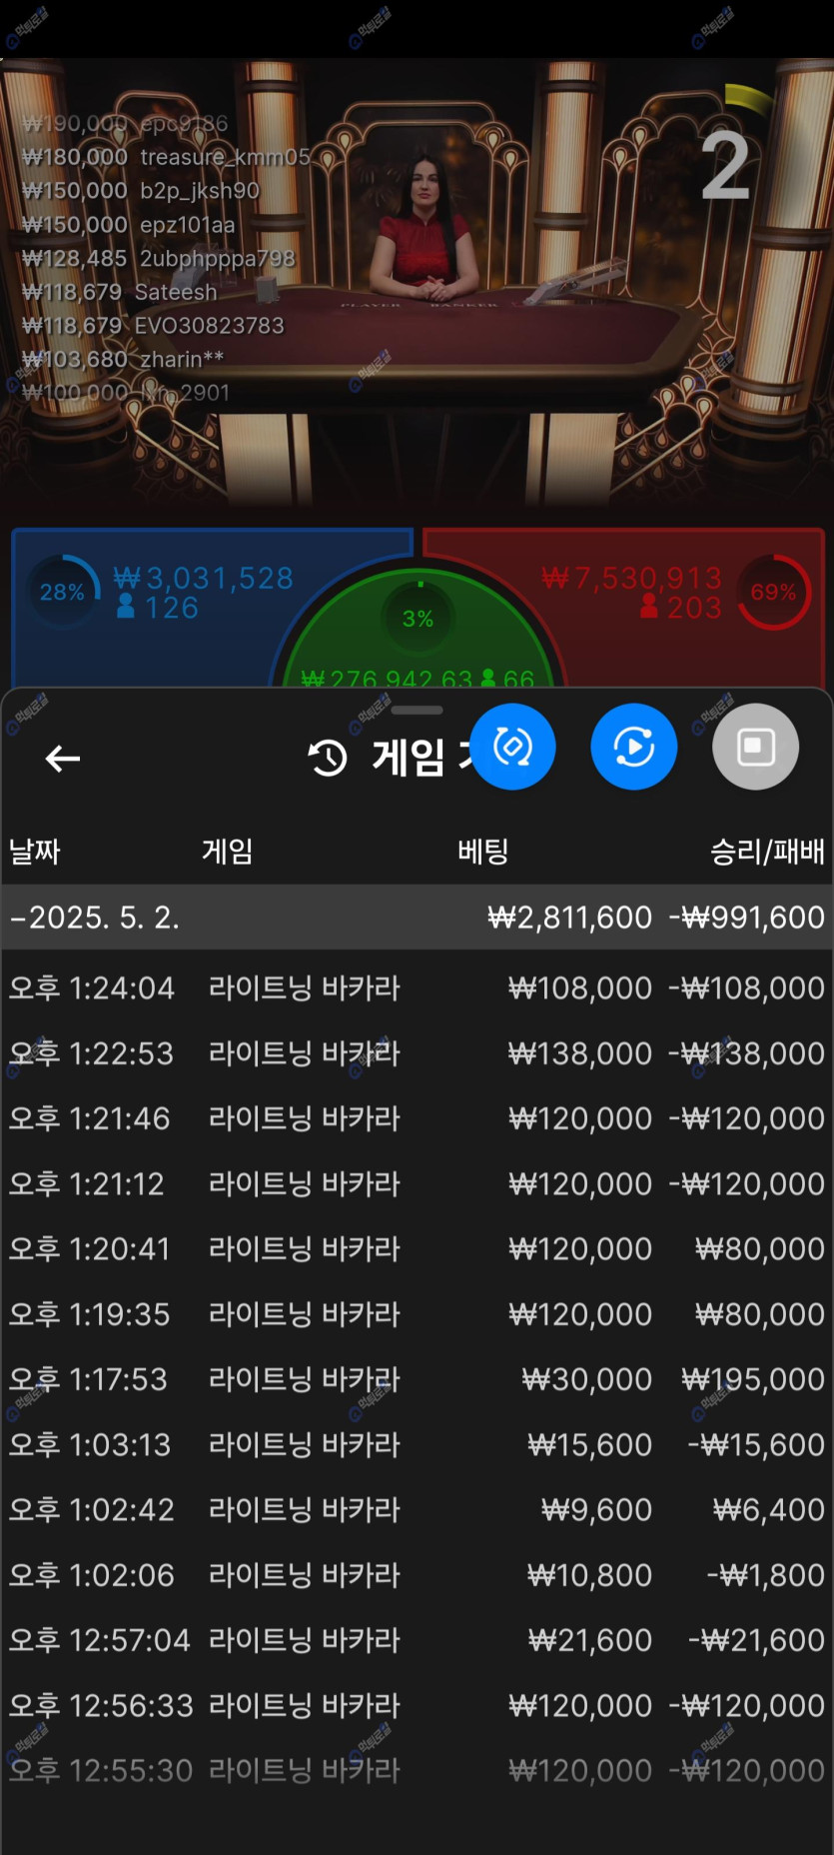Select the 날짜 column header
This screenshot has width=834, height=1855.
coord(35,852)
